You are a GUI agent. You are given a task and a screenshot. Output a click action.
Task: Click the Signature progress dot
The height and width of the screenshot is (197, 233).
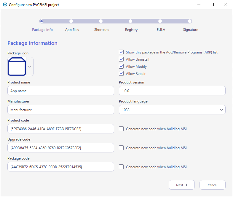point(190,21)
